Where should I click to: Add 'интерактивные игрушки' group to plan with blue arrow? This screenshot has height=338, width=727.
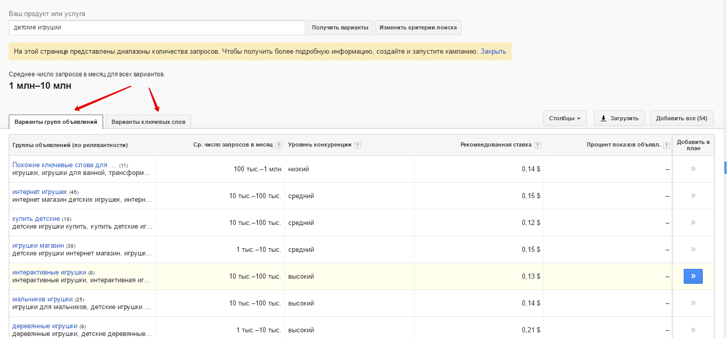click(693, 276)
